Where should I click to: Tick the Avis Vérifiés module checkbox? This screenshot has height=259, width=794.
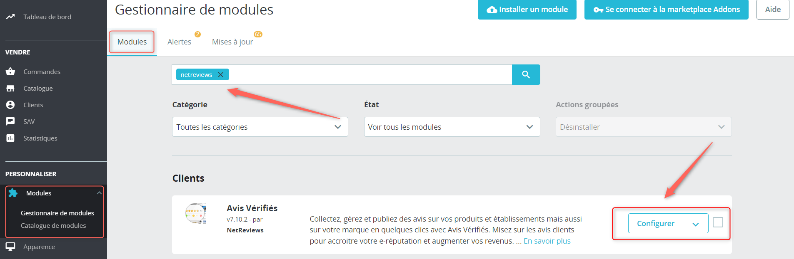coord(718,222)
